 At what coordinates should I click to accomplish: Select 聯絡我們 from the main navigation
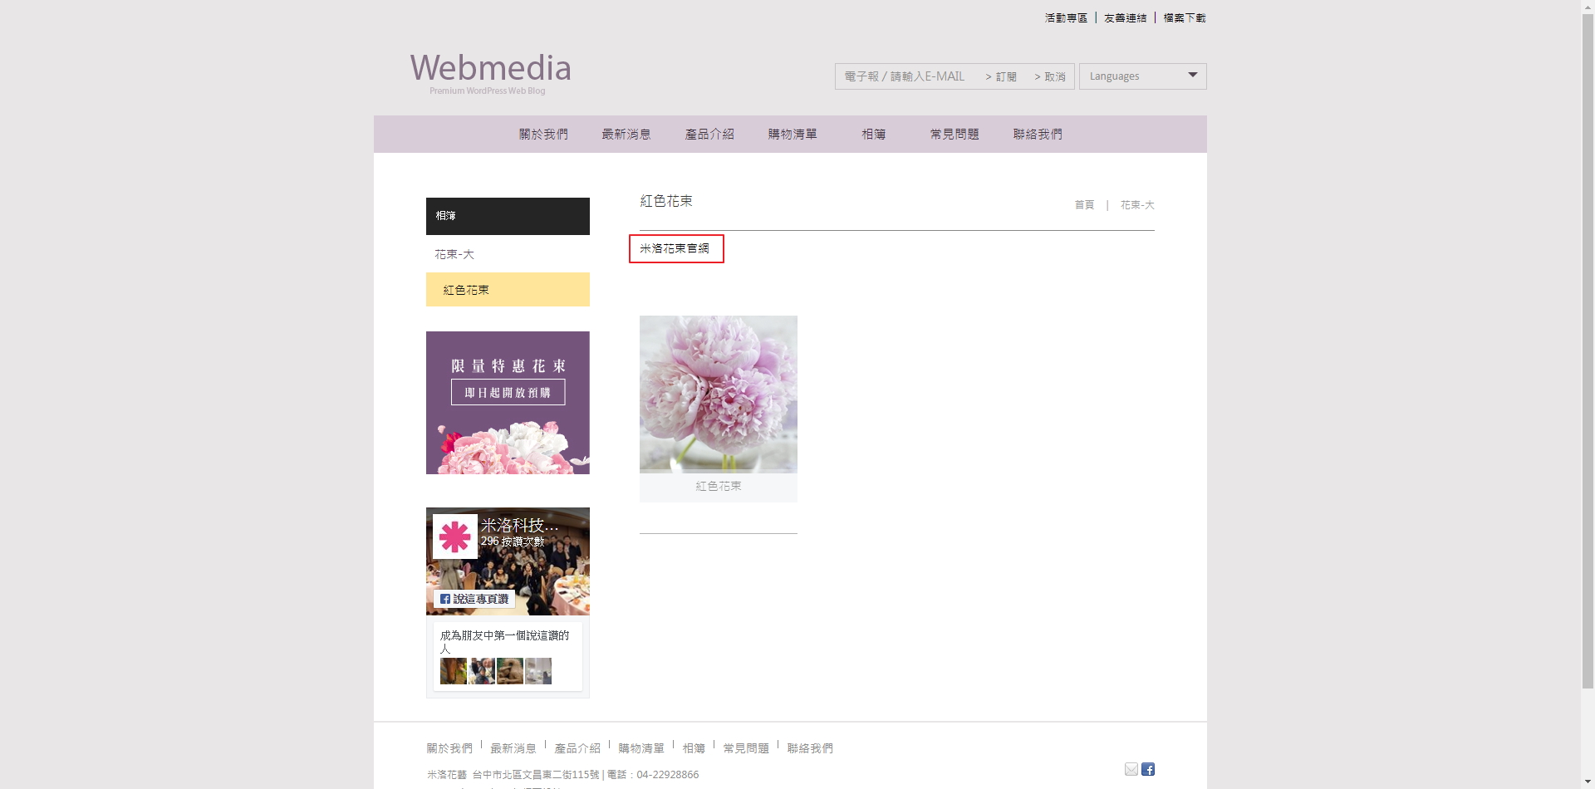point(1037,135)
